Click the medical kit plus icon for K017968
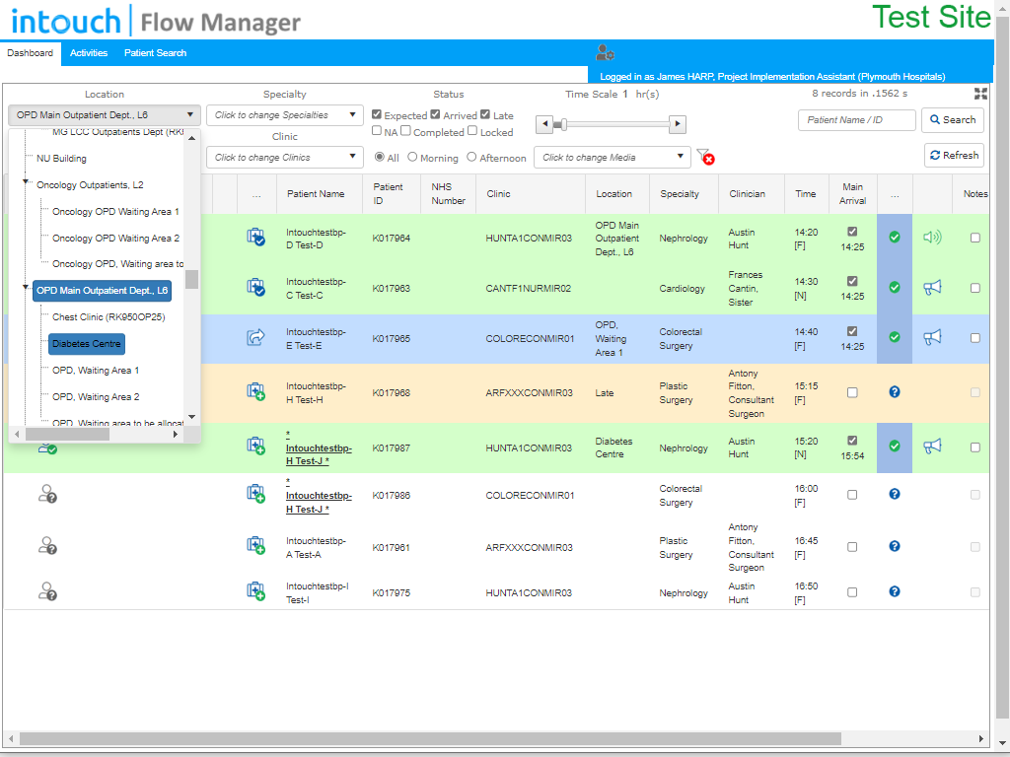The image size is (1010, 757). (x=255, y=392)
